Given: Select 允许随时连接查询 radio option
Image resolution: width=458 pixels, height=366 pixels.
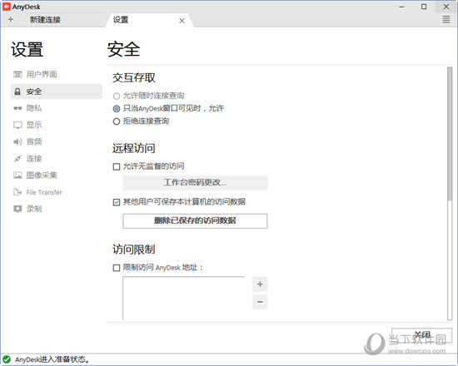Looking at the screenshot, I should point(117,96).
